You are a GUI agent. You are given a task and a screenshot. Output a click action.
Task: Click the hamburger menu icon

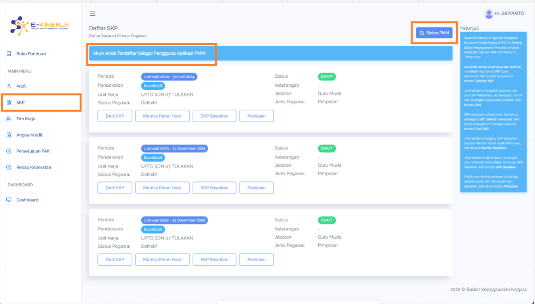[x=92, y=14]
